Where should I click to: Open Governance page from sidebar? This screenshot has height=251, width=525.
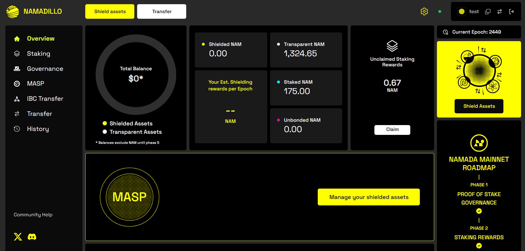click(45, 69)
